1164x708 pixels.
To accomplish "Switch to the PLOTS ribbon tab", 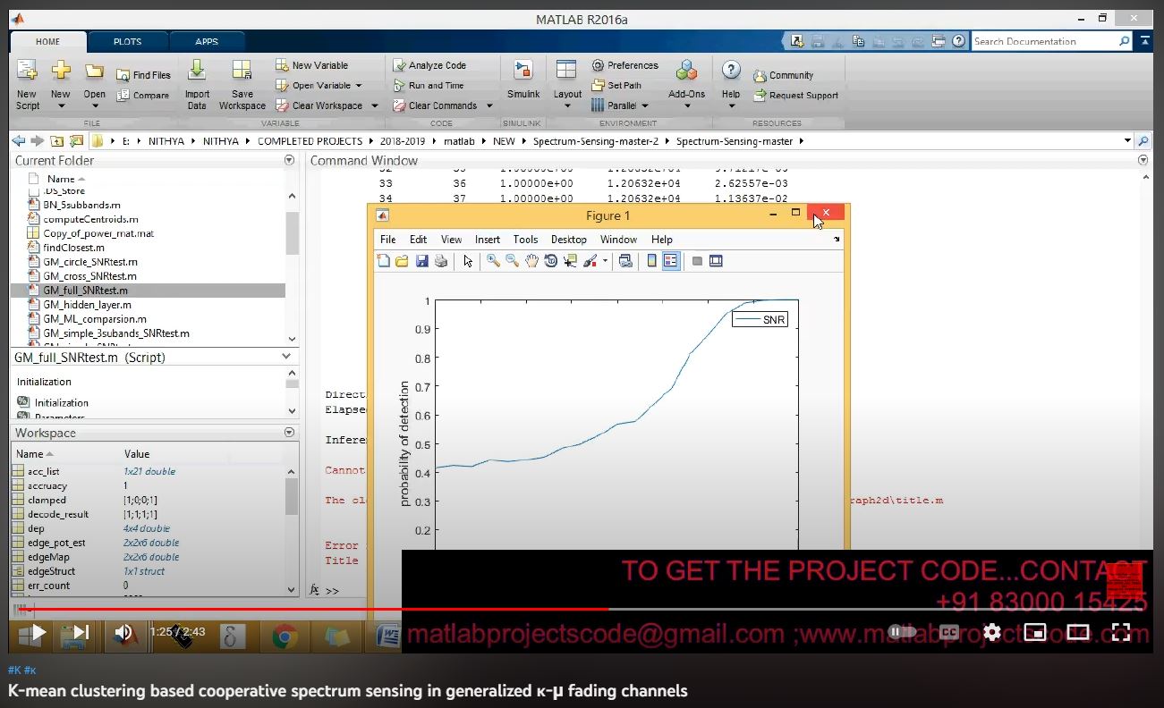I will [127, 41].
